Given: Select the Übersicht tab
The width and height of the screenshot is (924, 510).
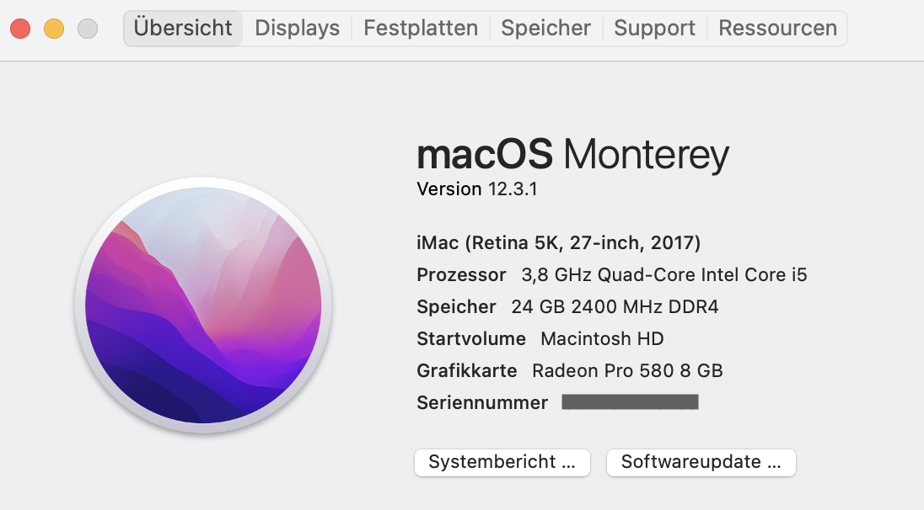Looking at the screenshot, I should click(183, 28).
